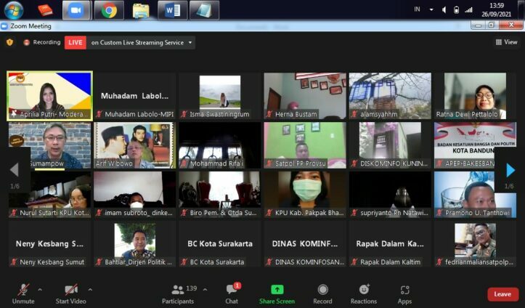Select the APEP-BAKESBAN Kota Bandung tile
The width and height of the screenshot is (525, 308).
[475, 145]
